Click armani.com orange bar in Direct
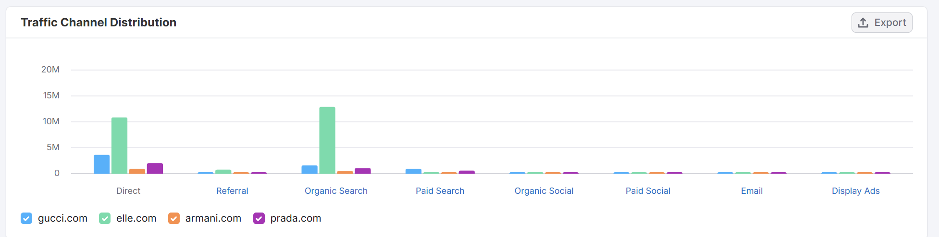 point(137,171)
